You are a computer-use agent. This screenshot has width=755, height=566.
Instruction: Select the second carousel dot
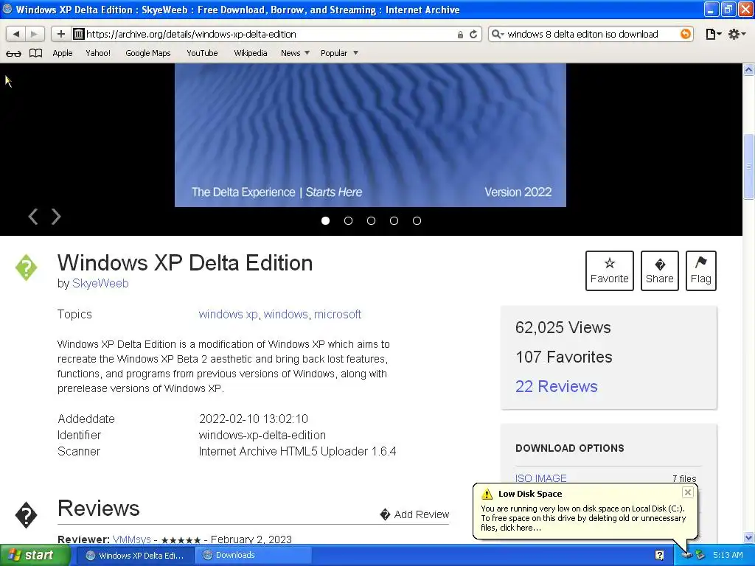click(x=348, y=220)
